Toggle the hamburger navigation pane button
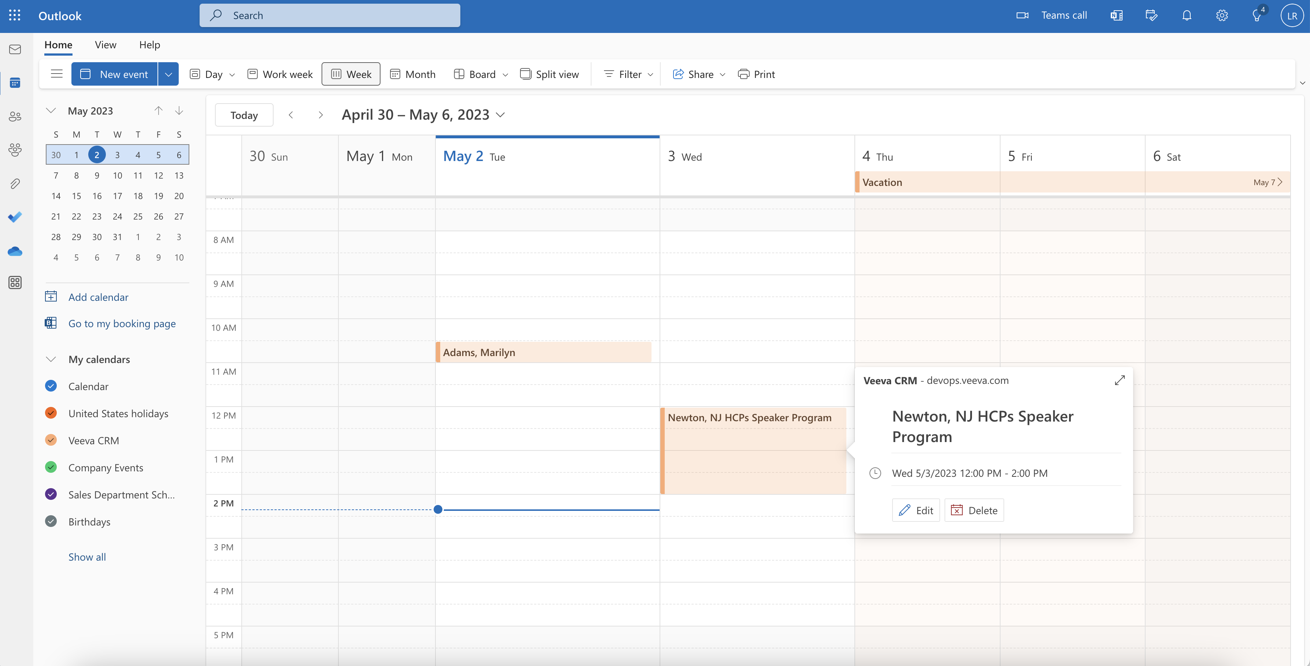 (56, 74)
